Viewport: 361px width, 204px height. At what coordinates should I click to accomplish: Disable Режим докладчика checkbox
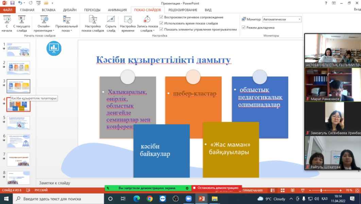pos(243,28)
